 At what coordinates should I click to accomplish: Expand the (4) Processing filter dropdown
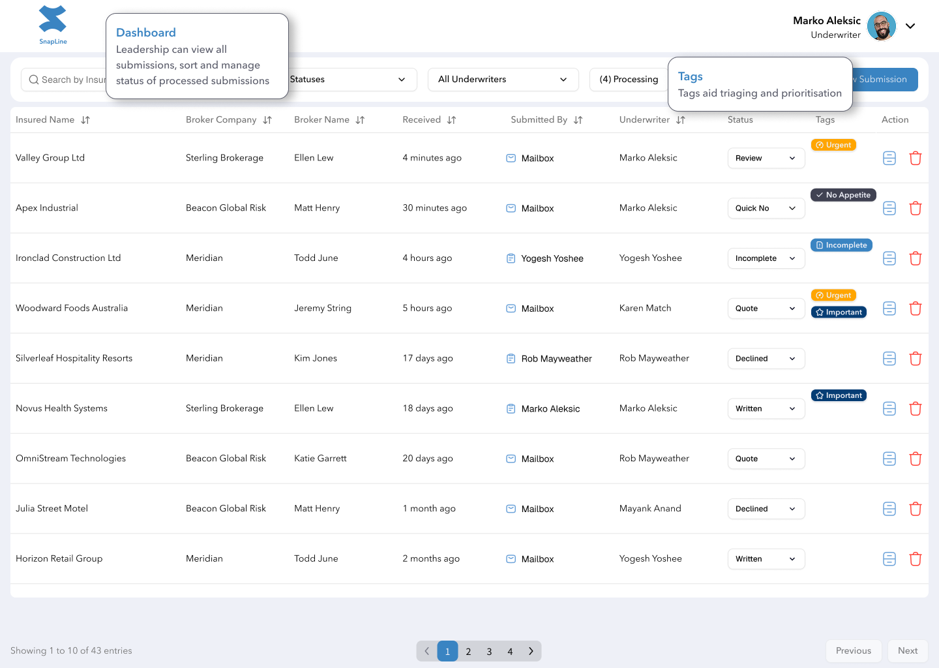click(x=629, y=79)
